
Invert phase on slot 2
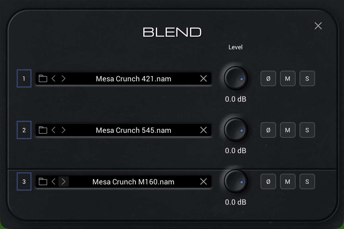268,130
